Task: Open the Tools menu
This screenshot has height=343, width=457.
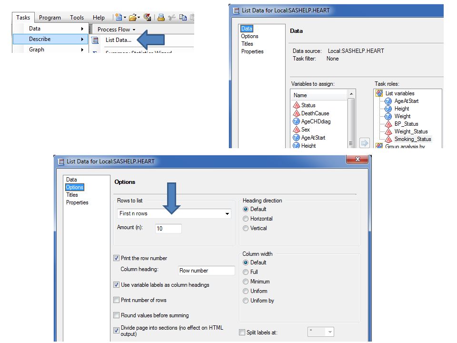Action: pyautogui.click(x=77, y=18)
